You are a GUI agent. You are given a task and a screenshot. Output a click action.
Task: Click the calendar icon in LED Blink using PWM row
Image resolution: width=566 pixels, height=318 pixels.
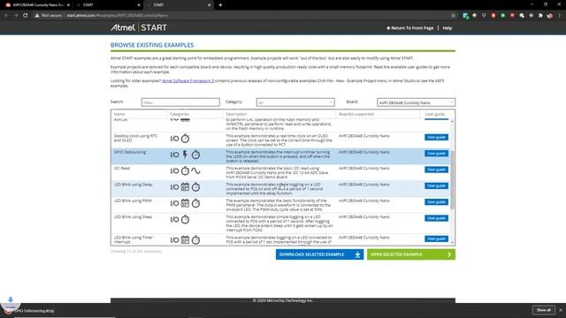(185, 203)
